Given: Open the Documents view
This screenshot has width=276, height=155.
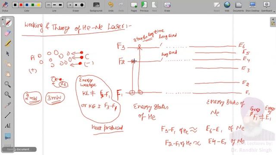Looking at the screenshot, I should (238, 6).
